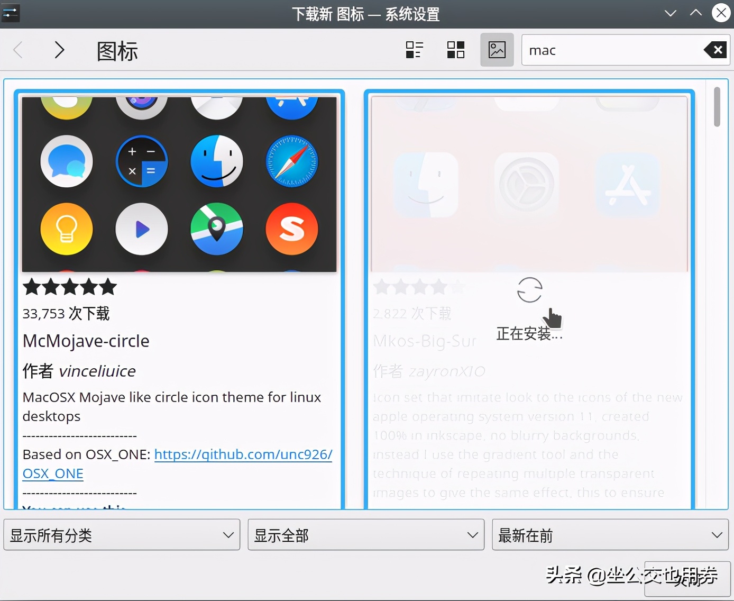The height and width of the screenshot is (601, 734).
Task: Select the McMojave-circle title
Action: [86, 341]
